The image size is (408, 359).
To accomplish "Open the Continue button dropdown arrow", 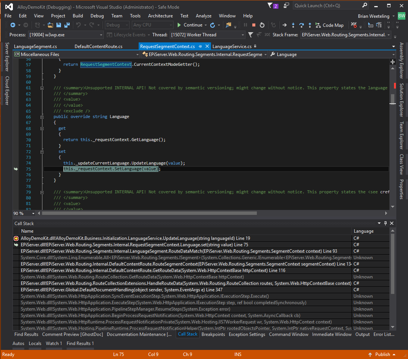I will 206,25.
